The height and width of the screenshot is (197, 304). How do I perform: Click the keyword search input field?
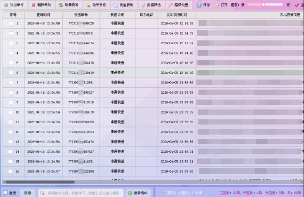click(83, 193)
